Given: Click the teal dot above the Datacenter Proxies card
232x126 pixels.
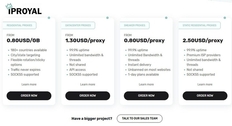Looking at the screenshot, I should coord(108,18).
